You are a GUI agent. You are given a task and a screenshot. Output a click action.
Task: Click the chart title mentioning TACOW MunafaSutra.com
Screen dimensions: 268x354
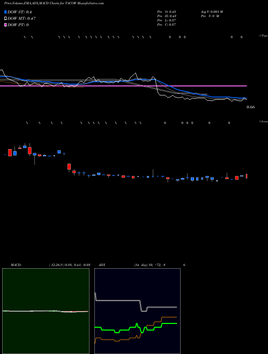tap(54, 3)
